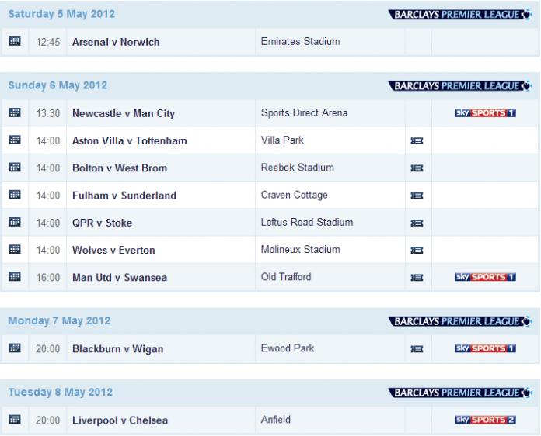Open Fulham v Sunderland fixture
This screenshot has width=541, height=436.
point(124,196)
